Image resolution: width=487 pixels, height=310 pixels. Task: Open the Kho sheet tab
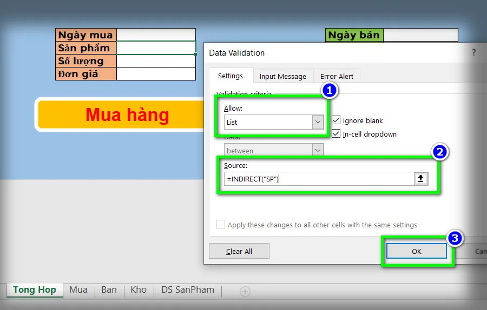point(139,290)
